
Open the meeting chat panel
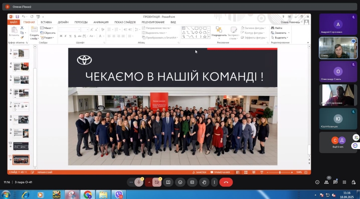[335, 182]
